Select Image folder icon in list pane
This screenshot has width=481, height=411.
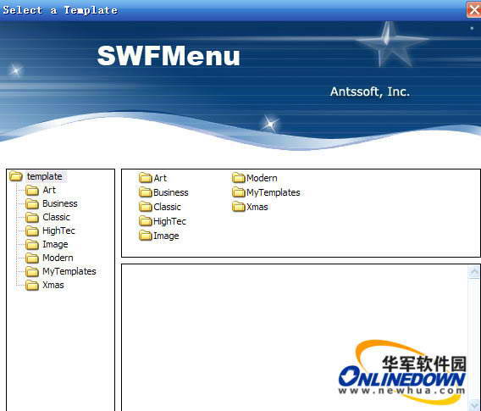click(146, 236)
